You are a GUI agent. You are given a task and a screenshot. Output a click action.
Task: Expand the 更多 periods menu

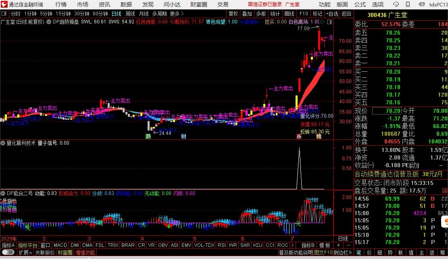(177, 14)
